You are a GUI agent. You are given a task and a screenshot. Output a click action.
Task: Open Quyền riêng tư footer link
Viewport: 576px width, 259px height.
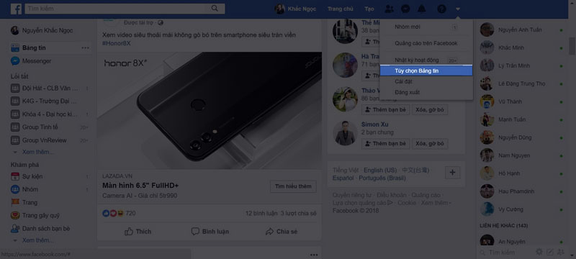pos(352,195)
